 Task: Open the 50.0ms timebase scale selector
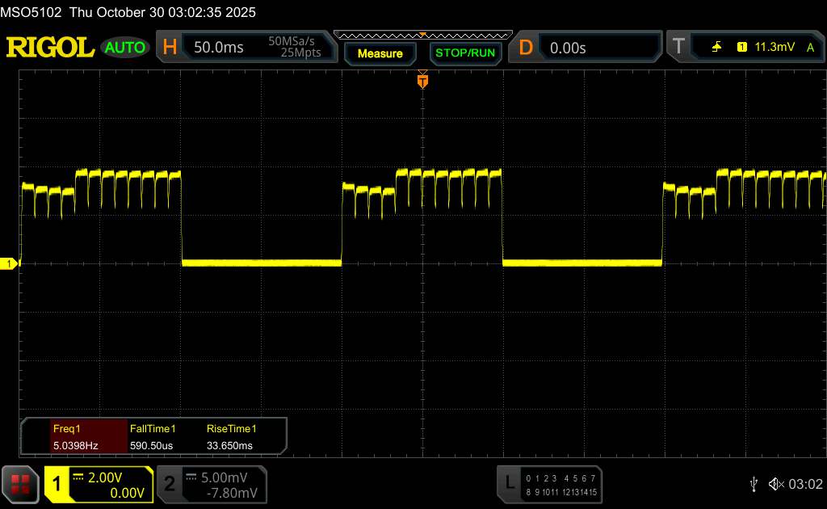(219, 48)
